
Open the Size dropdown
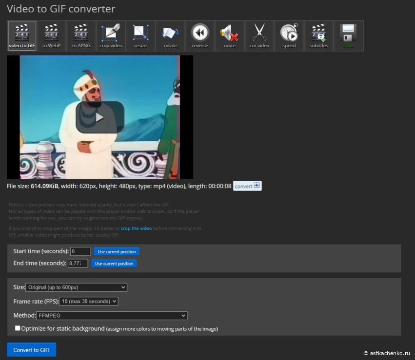pyautogui.click(x=76, y=287)
